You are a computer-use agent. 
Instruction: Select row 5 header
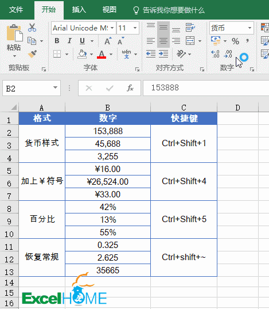[9, 169]
